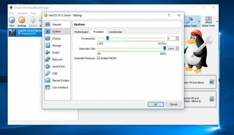Maximize the VirtualBox Manager window

[203, 8]
